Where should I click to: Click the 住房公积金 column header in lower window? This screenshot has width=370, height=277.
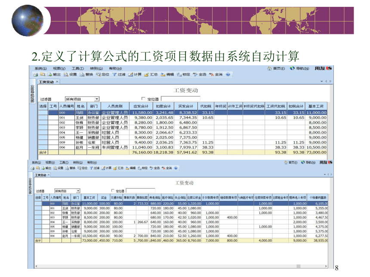point(194,198)
